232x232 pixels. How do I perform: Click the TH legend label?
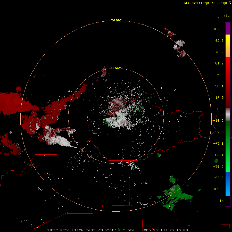(221, 201)
